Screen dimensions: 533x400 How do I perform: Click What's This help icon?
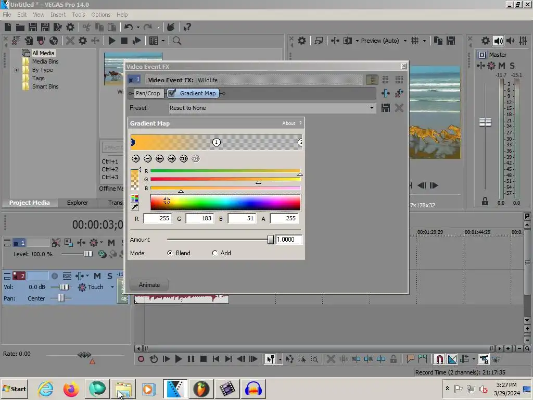(x=187, y=27)
